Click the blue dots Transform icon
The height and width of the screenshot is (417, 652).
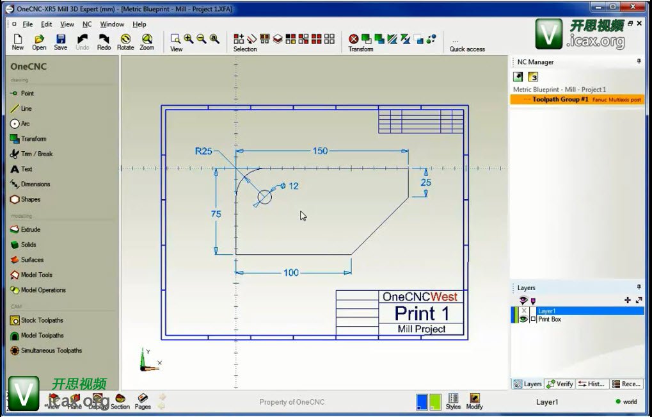click(x=432, y=38)
